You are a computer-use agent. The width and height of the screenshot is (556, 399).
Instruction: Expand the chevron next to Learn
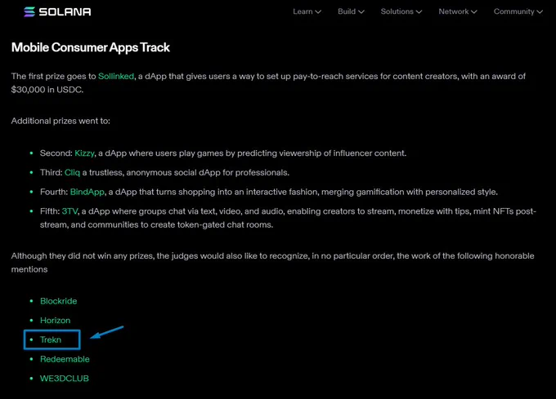(318, 12)
